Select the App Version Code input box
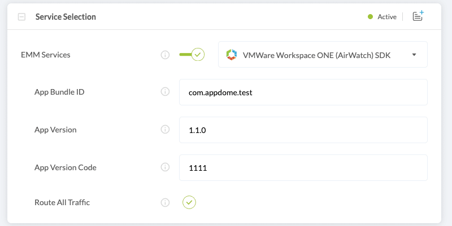Viewport: 452px width, 226px height. coord(303,167)
